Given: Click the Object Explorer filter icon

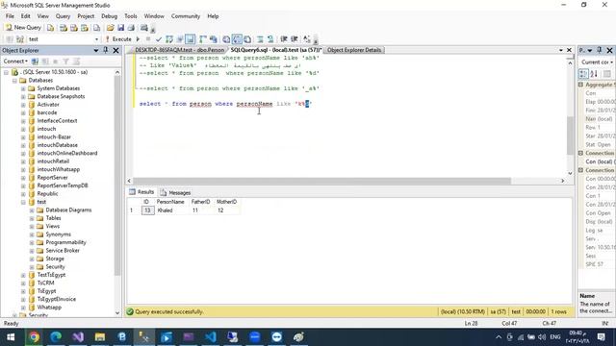Looking at the screenshot, I should pyautogui.click(x=66, y=62).
